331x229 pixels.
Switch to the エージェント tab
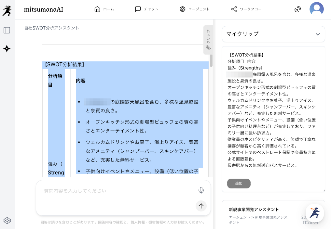pyautogui.click(x=195, y=9)
